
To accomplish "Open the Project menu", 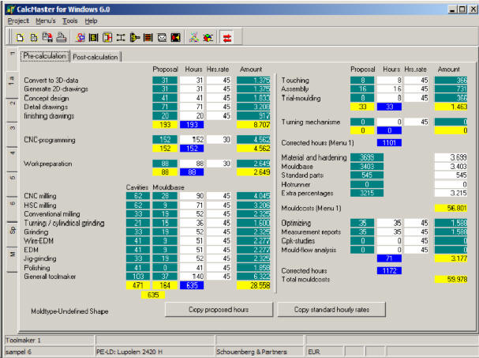I will click(17, 21).
